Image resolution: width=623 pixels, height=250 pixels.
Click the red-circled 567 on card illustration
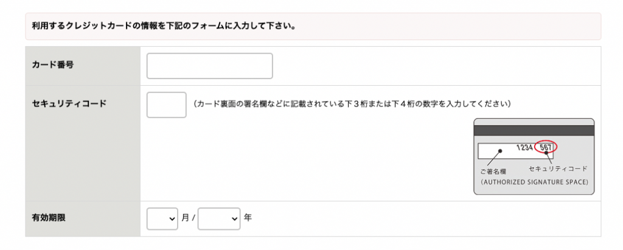point(546,148)
